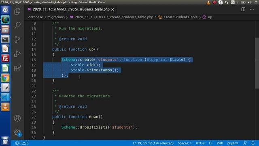Click the vertical scrollbar thumb of editor
Image resolution: width=259 pixels, height=146 pixels.
click(257, 63)
